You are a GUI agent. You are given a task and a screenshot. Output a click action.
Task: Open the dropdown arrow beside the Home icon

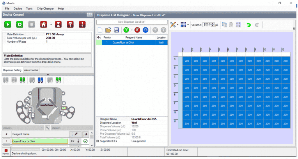51,25
